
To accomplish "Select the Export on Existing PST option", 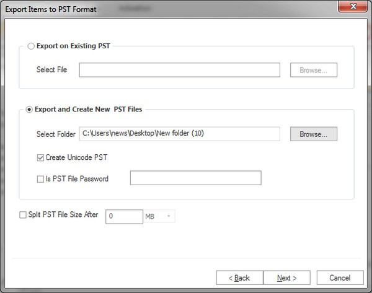I will point(32,46).
